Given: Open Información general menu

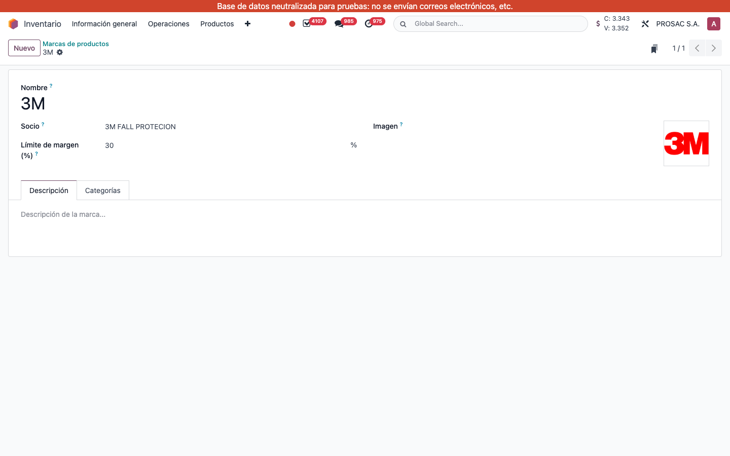Looking at the screenshot, I should (104, 24).
